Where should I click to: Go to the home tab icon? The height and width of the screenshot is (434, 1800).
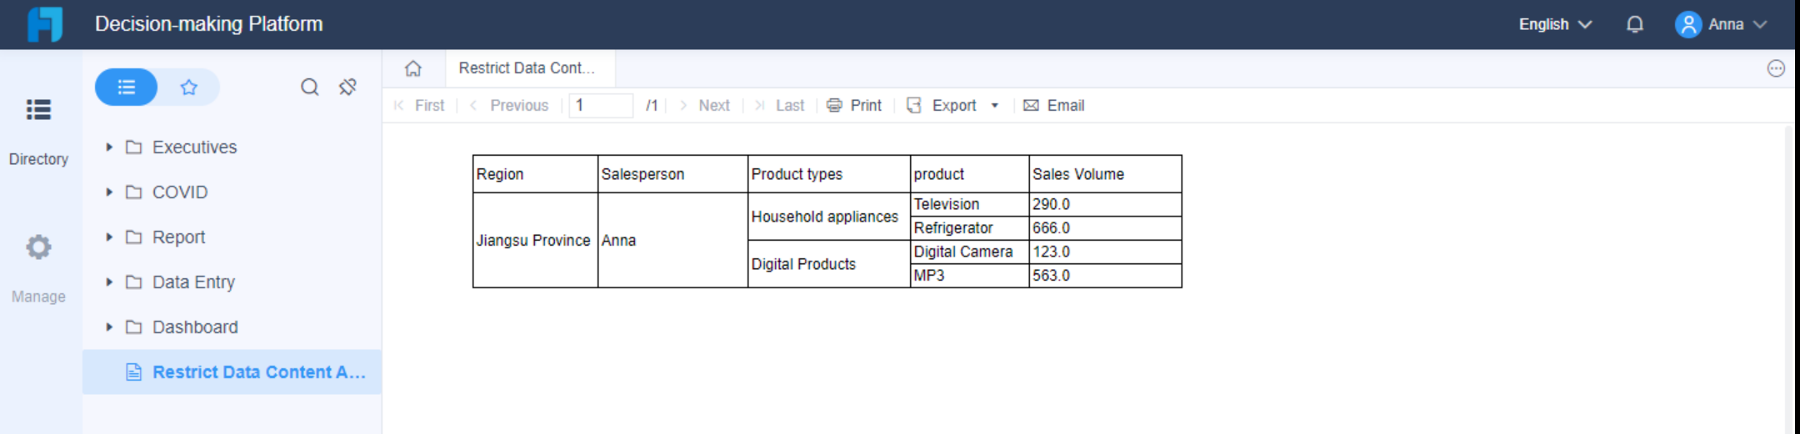[x=413, y=68]
